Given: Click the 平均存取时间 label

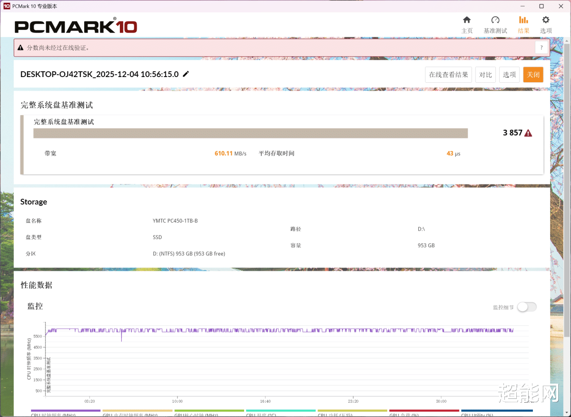Looking at the screenshot, I should (x=276, y=154).
